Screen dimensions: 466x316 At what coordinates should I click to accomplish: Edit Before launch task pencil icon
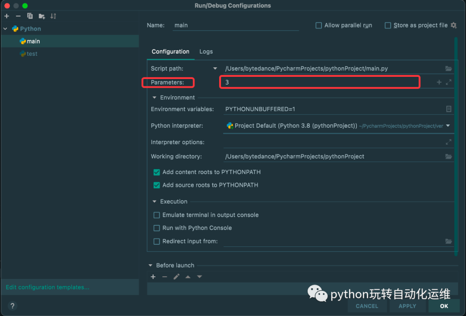176,277
